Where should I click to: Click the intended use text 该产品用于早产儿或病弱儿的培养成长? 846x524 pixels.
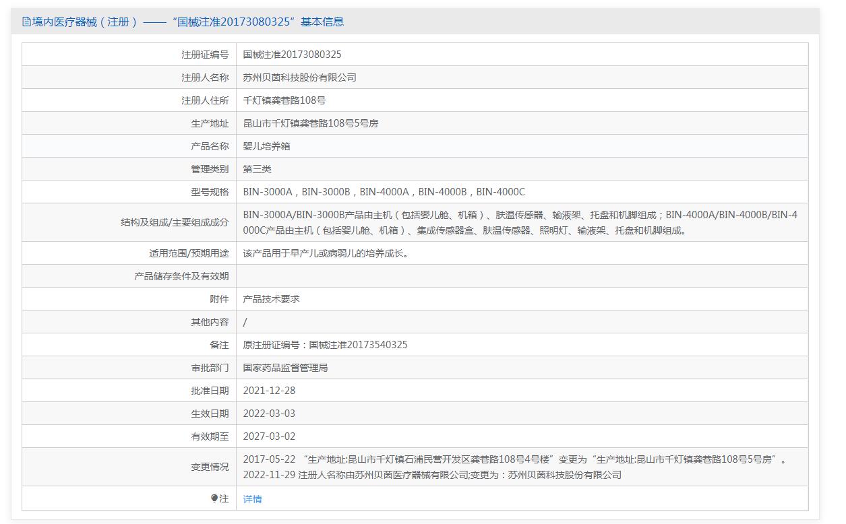pos(326,253)
